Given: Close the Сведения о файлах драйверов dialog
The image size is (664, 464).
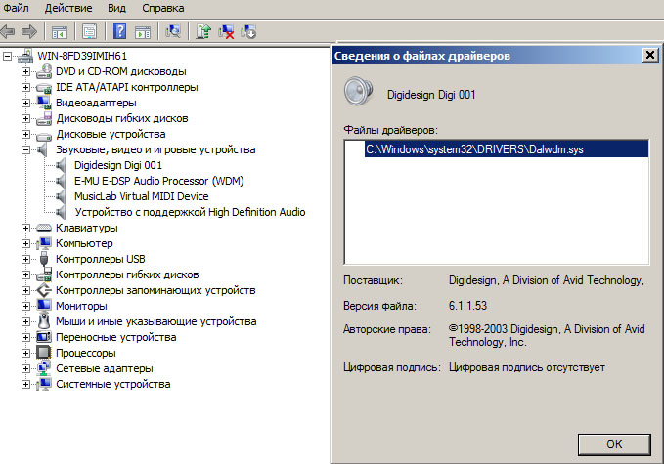Looking at the screenshot, I should pyautogui.click(x=650, y=55).
